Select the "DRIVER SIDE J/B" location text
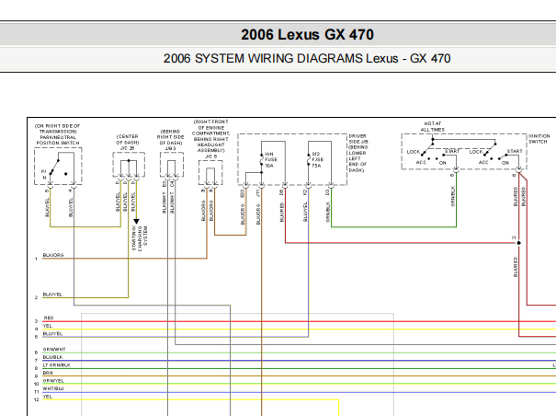This screenshot has width=556, height=416. (358, 139)
